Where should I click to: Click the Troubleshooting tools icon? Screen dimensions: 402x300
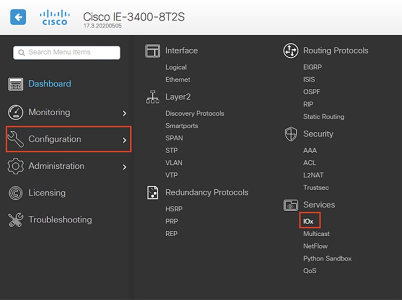[x=16, y=220]
